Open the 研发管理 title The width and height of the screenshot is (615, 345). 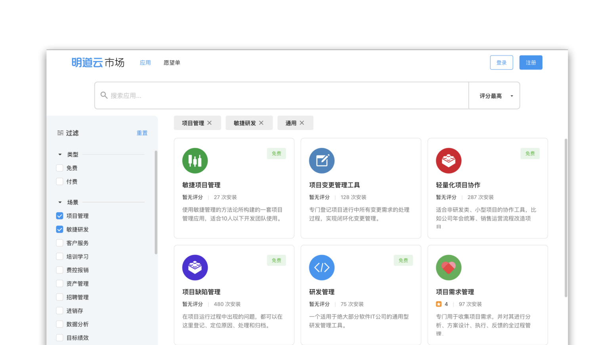[322, 292]
